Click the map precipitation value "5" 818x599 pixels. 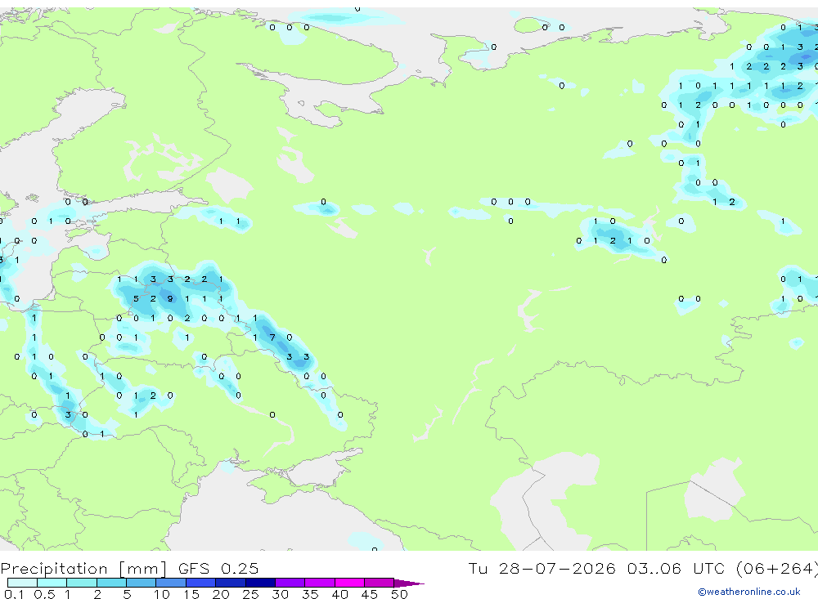pos(136,299)
